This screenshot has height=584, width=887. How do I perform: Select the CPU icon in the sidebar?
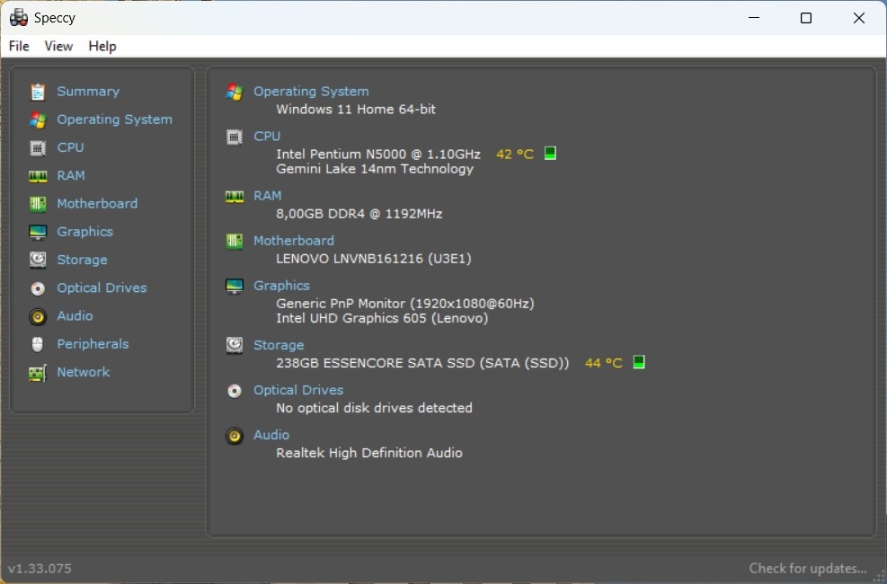[37, 147]
